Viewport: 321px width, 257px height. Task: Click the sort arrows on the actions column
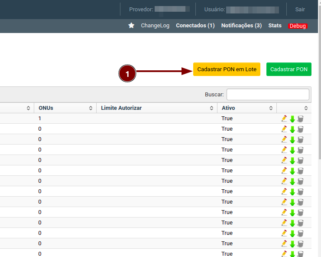306,108
